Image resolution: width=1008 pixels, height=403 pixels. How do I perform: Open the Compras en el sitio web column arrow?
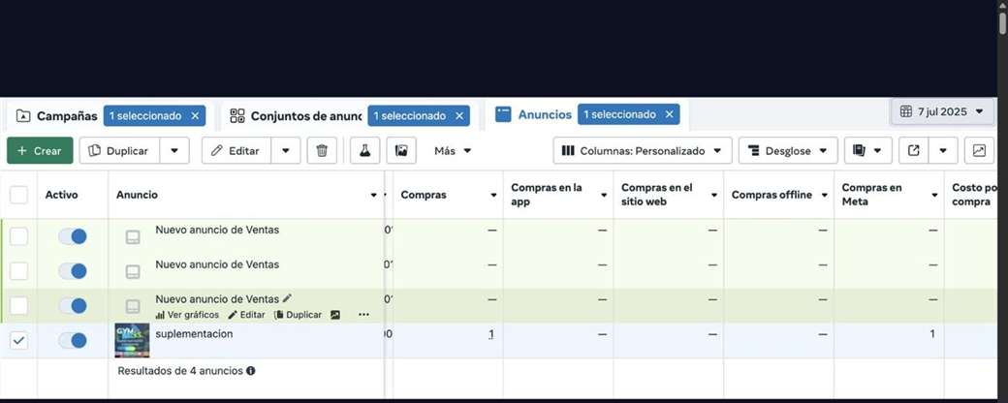click(714, 195)
